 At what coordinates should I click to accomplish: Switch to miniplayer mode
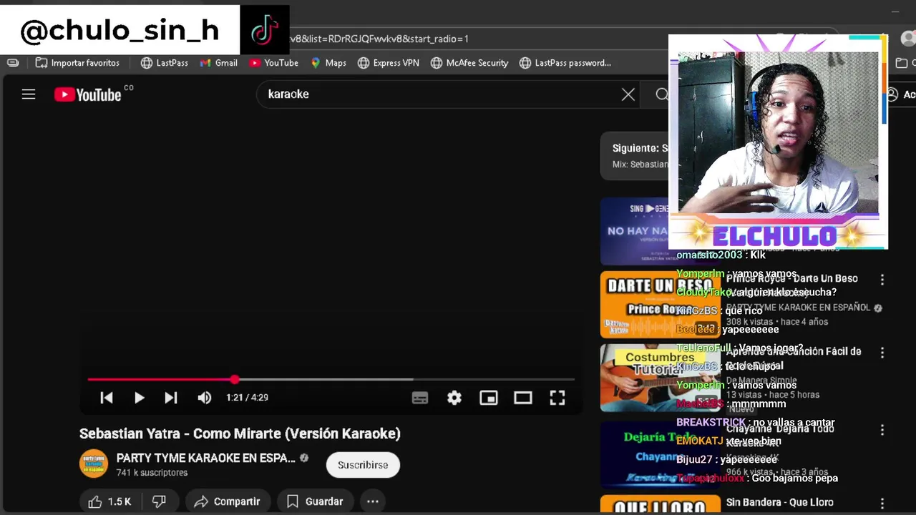coord(489,398)
